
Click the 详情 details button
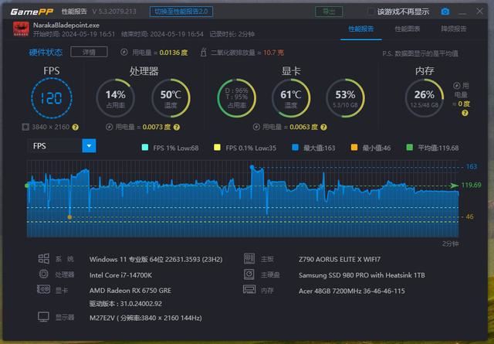click(x=83, y=52)
